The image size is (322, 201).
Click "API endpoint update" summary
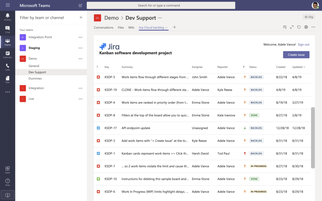pyautogui.click(x=136, y=128)
